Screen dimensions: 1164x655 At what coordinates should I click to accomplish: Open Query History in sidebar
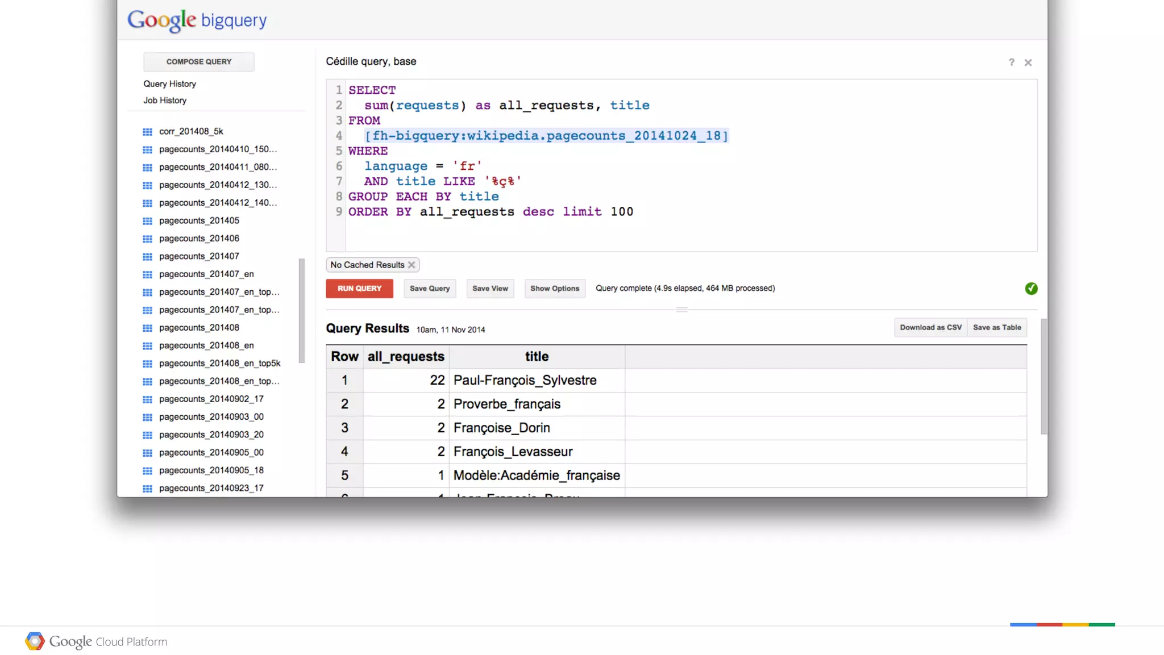click(x=169, y=84)
